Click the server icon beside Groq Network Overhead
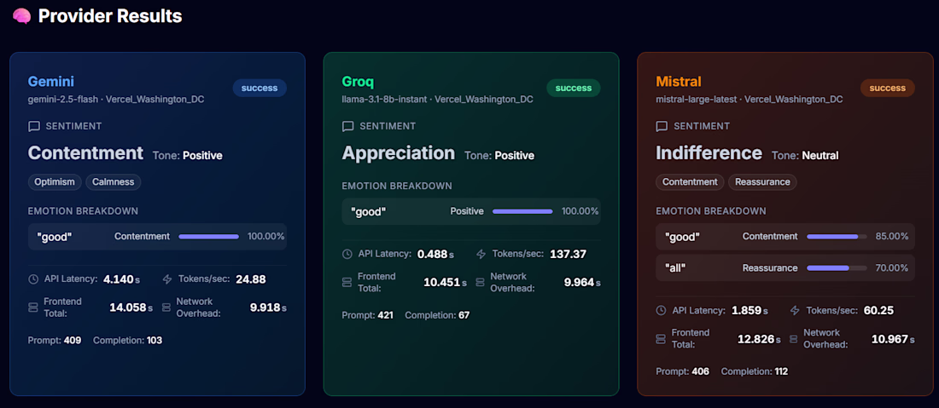939x408 pixels. point(481,282)
